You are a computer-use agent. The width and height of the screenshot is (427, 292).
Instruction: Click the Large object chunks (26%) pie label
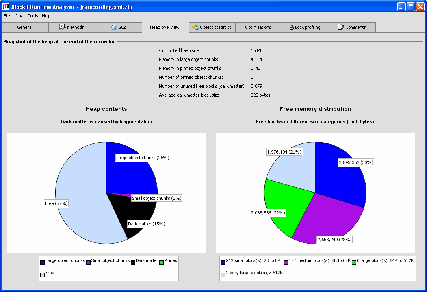(x=143, y=158)
